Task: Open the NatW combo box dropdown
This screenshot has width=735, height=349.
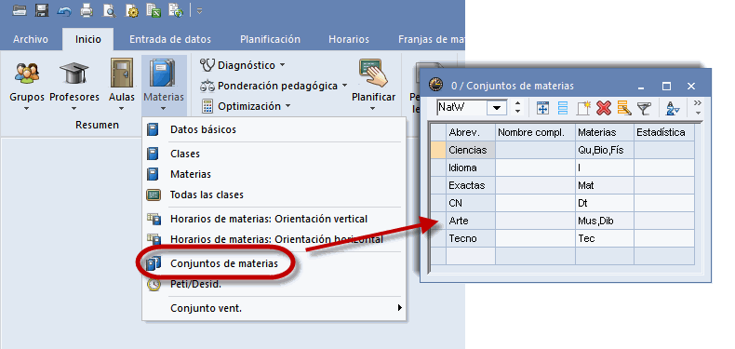Action: 498,108
